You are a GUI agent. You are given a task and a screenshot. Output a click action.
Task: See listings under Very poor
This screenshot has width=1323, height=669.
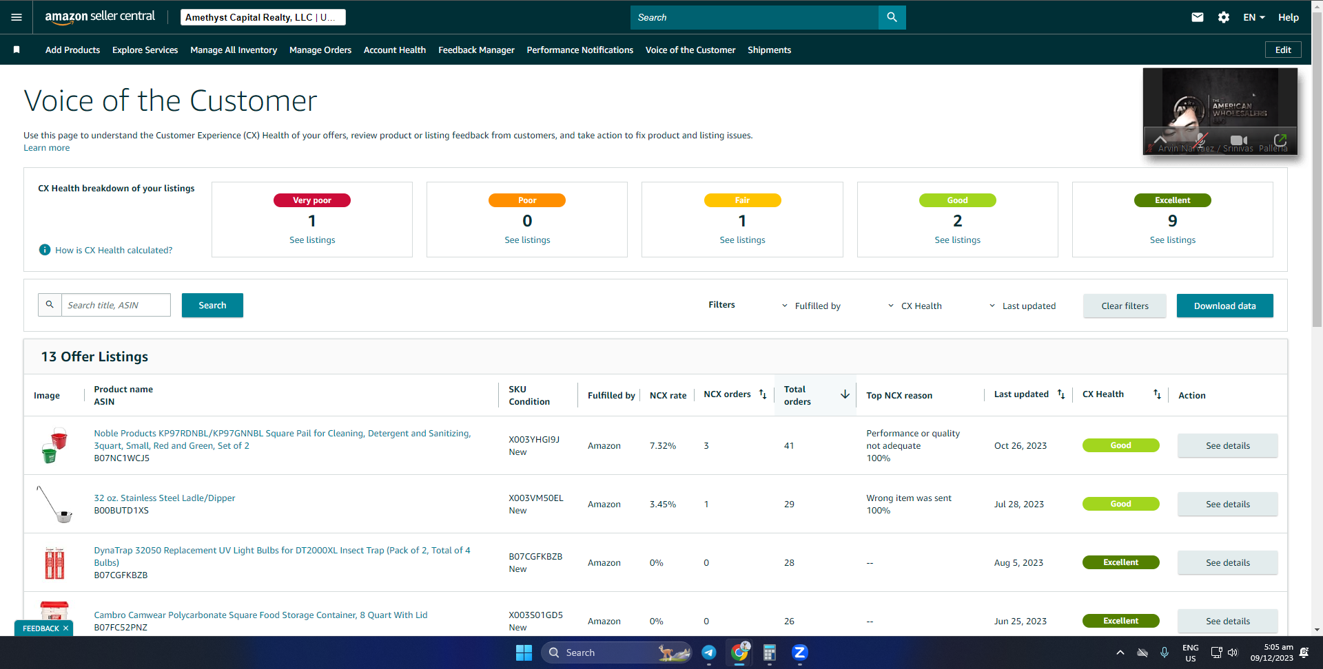click(312, 240)
